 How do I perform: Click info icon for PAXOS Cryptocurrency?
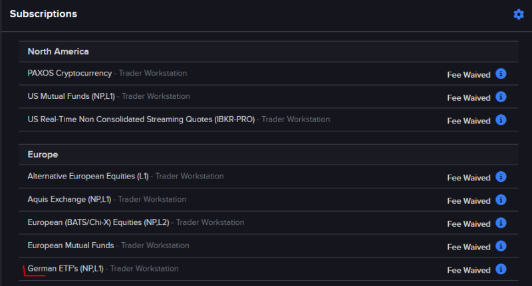(501, 74)
